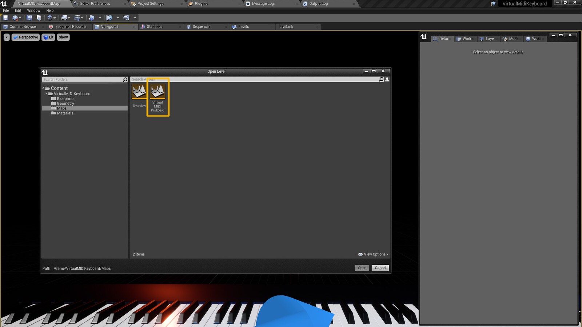This screenshot has width=582, height=327.
Task: Click the Blueprints toolbar icon
Action: click(64, 17)
